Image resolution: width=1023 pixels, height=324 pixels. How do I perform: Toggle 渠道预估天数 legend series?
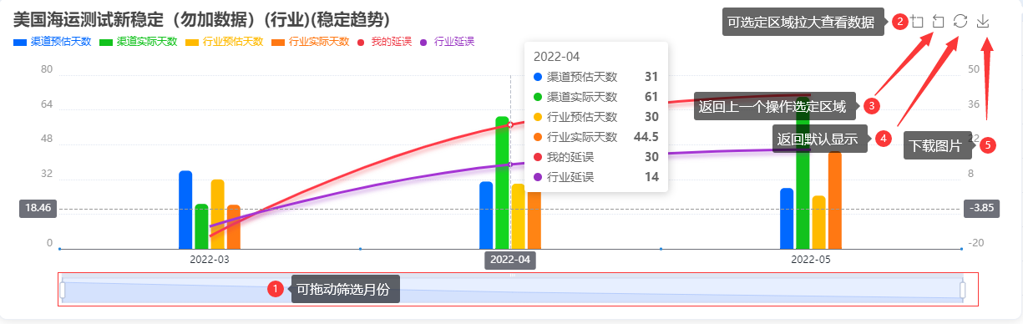point(53,42)
